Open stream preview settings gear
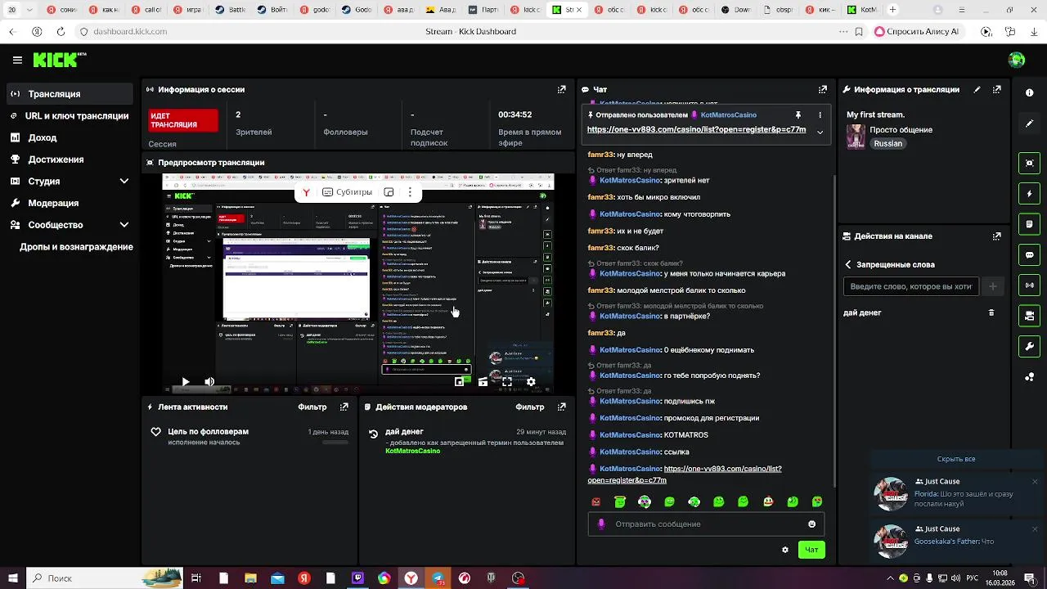 click(x=531, y=381)
